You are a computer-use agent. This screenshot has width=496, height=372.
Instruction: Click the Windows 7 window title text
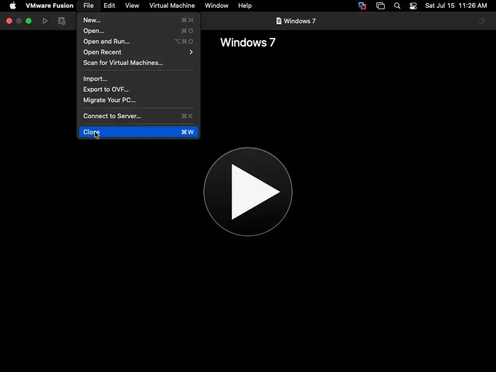pyautogui.click(x=299, y=21)
